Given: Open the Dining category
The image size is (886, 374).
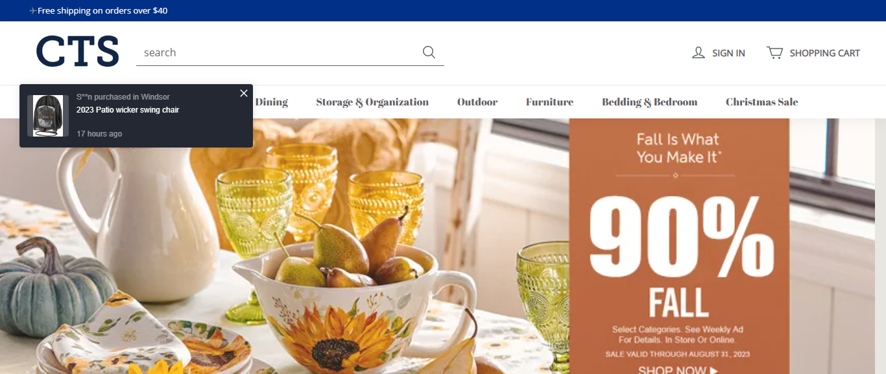Looking at the screenshot, I should tap(271, 102).
